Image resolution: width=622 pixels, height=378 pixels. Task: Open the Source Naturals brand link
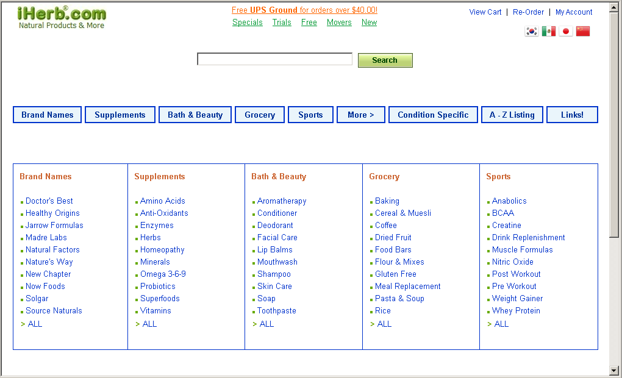pyautogui.click(x=54, y=310)
